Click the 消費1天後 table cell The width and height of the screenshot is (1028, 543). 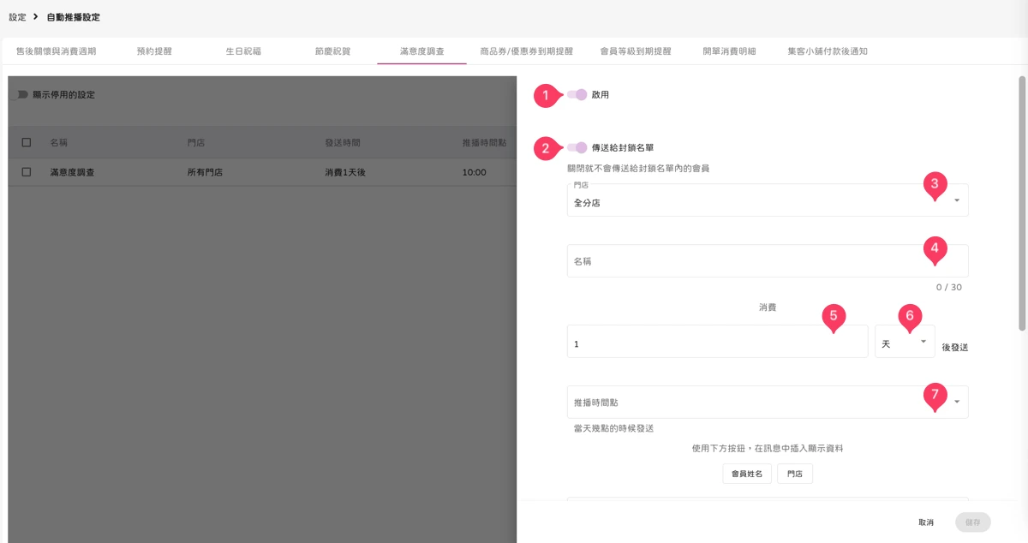tap(345, 172)
